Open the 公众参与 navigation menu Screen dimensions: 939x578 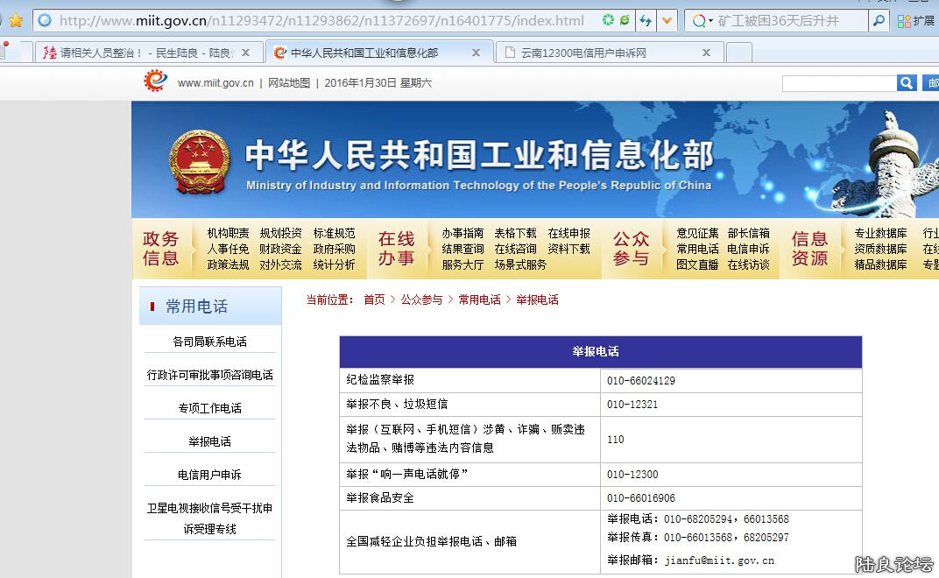pos(632,248)
